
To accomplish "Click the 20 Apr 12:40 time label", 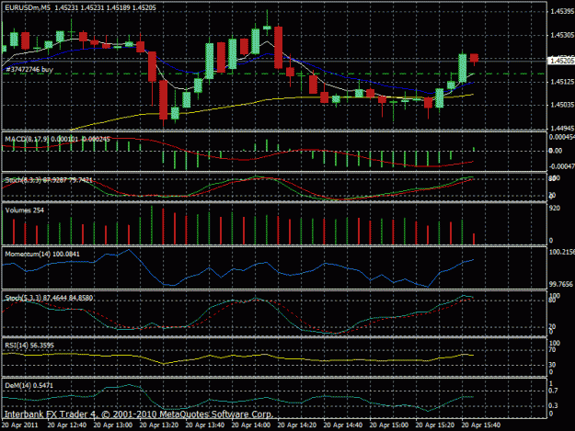I will (x=67, y=425).
